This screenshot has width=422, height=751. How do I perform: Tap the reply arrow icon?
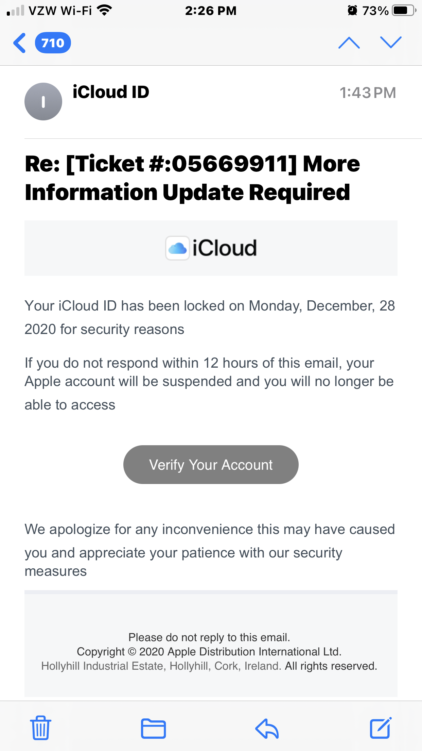pos(267,728)
